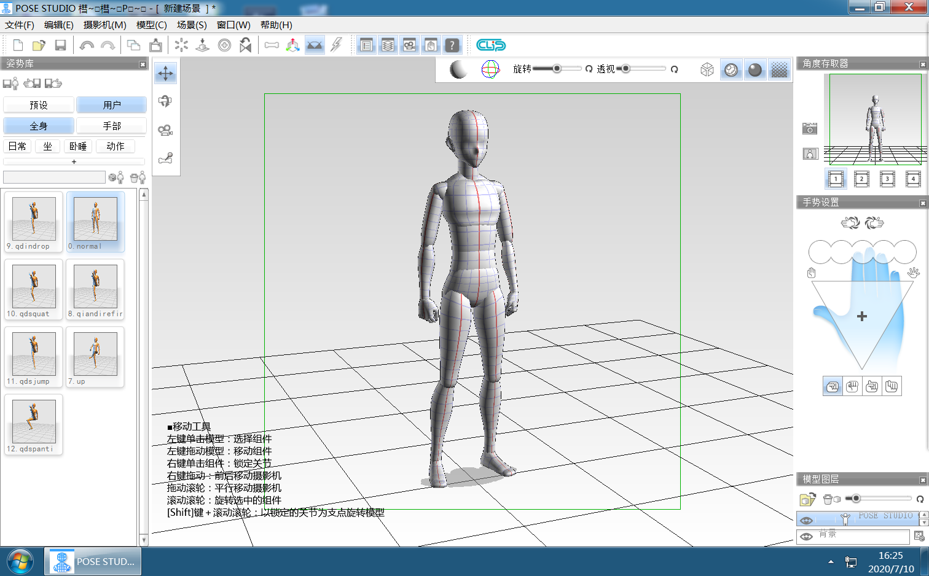Open file using the yellow folder icon
This screenshot has width=929, height=576.
[39, 45]
